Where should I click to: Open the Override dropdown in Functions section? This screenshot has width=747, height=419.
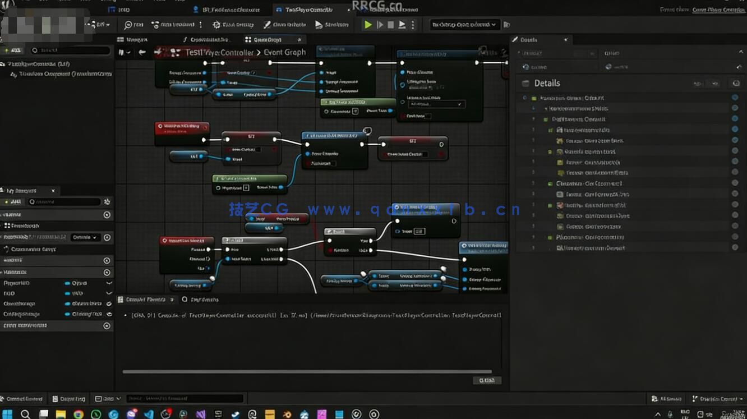tap(85, 237)
